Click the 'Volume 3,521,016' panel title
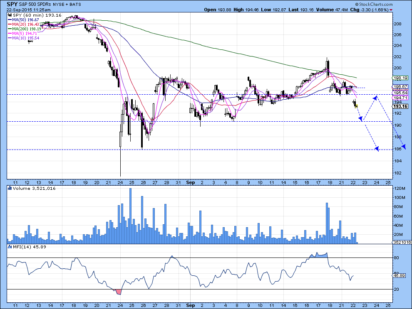Image resolution: width=412 pixels, height=309 pixels. coord(34,188)
